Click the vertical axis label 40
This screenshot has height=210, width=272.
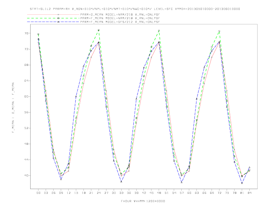[26, 176]
